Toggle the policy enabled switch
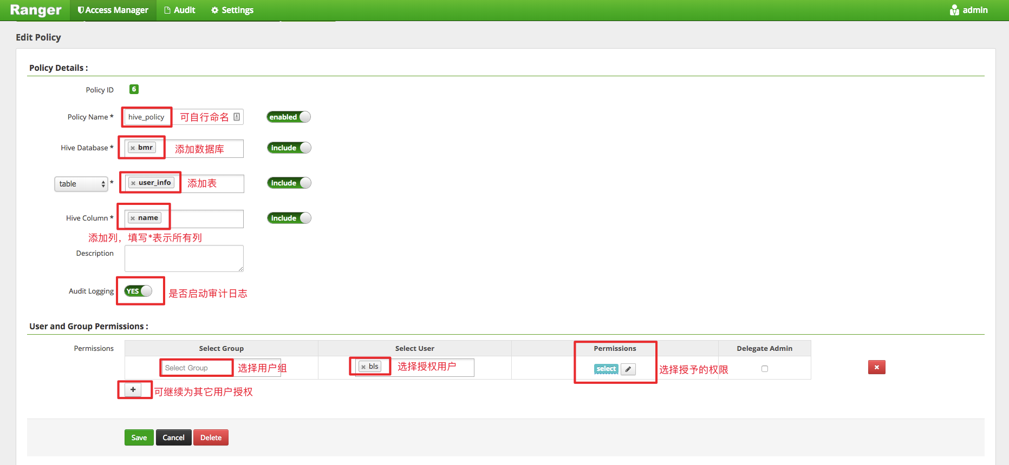The image size is (1009, 465). click(x=289, y=117)
